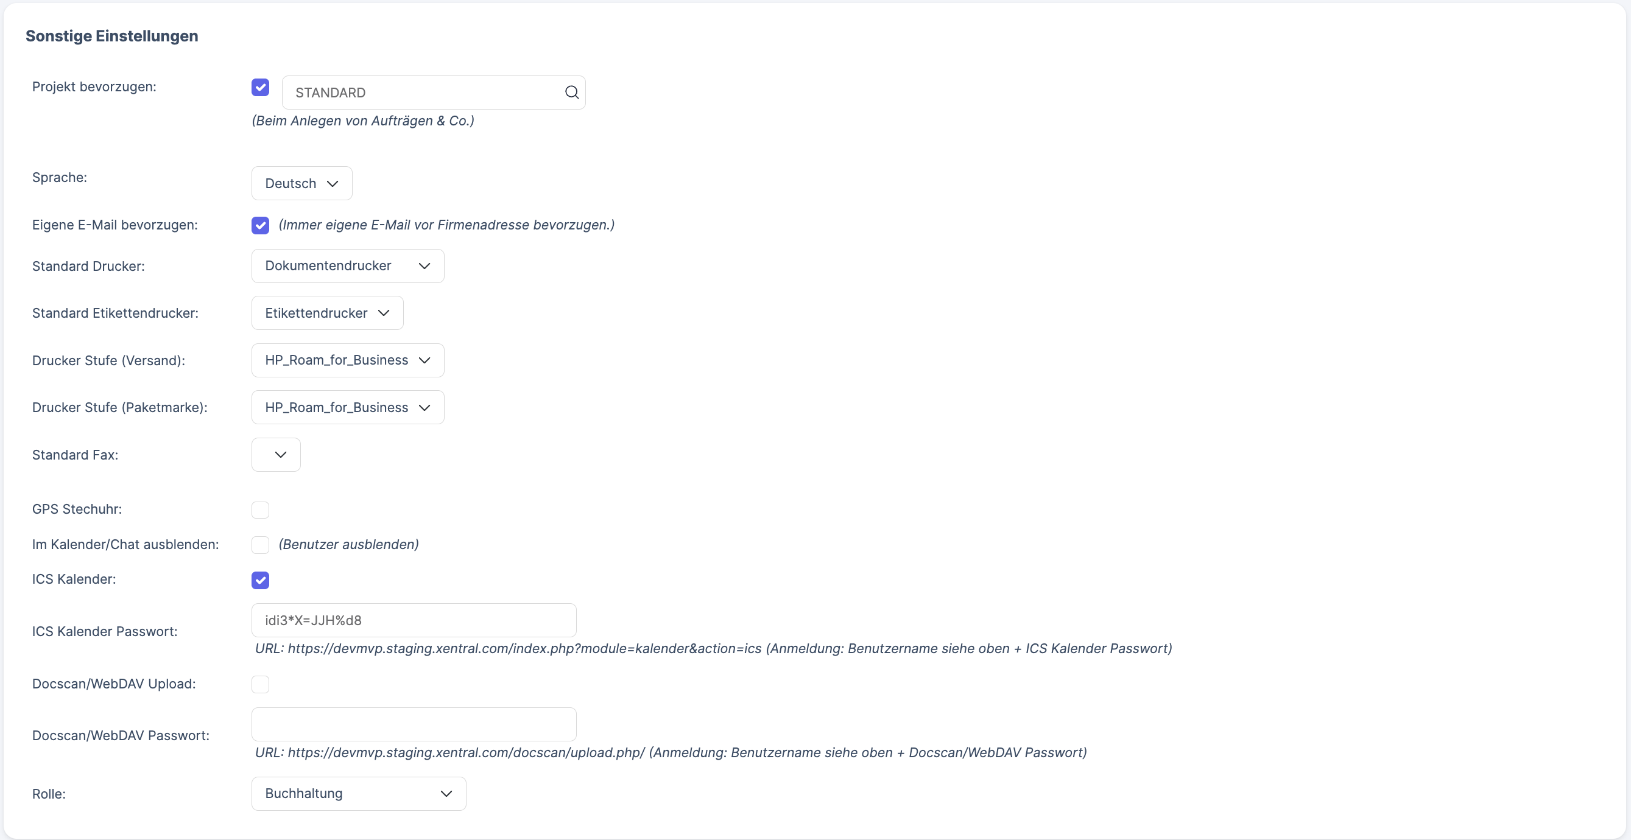Focus the empty Docscan/WebDAV Passwort field
Screen dimensions: 1631x840
click(414, 724)
